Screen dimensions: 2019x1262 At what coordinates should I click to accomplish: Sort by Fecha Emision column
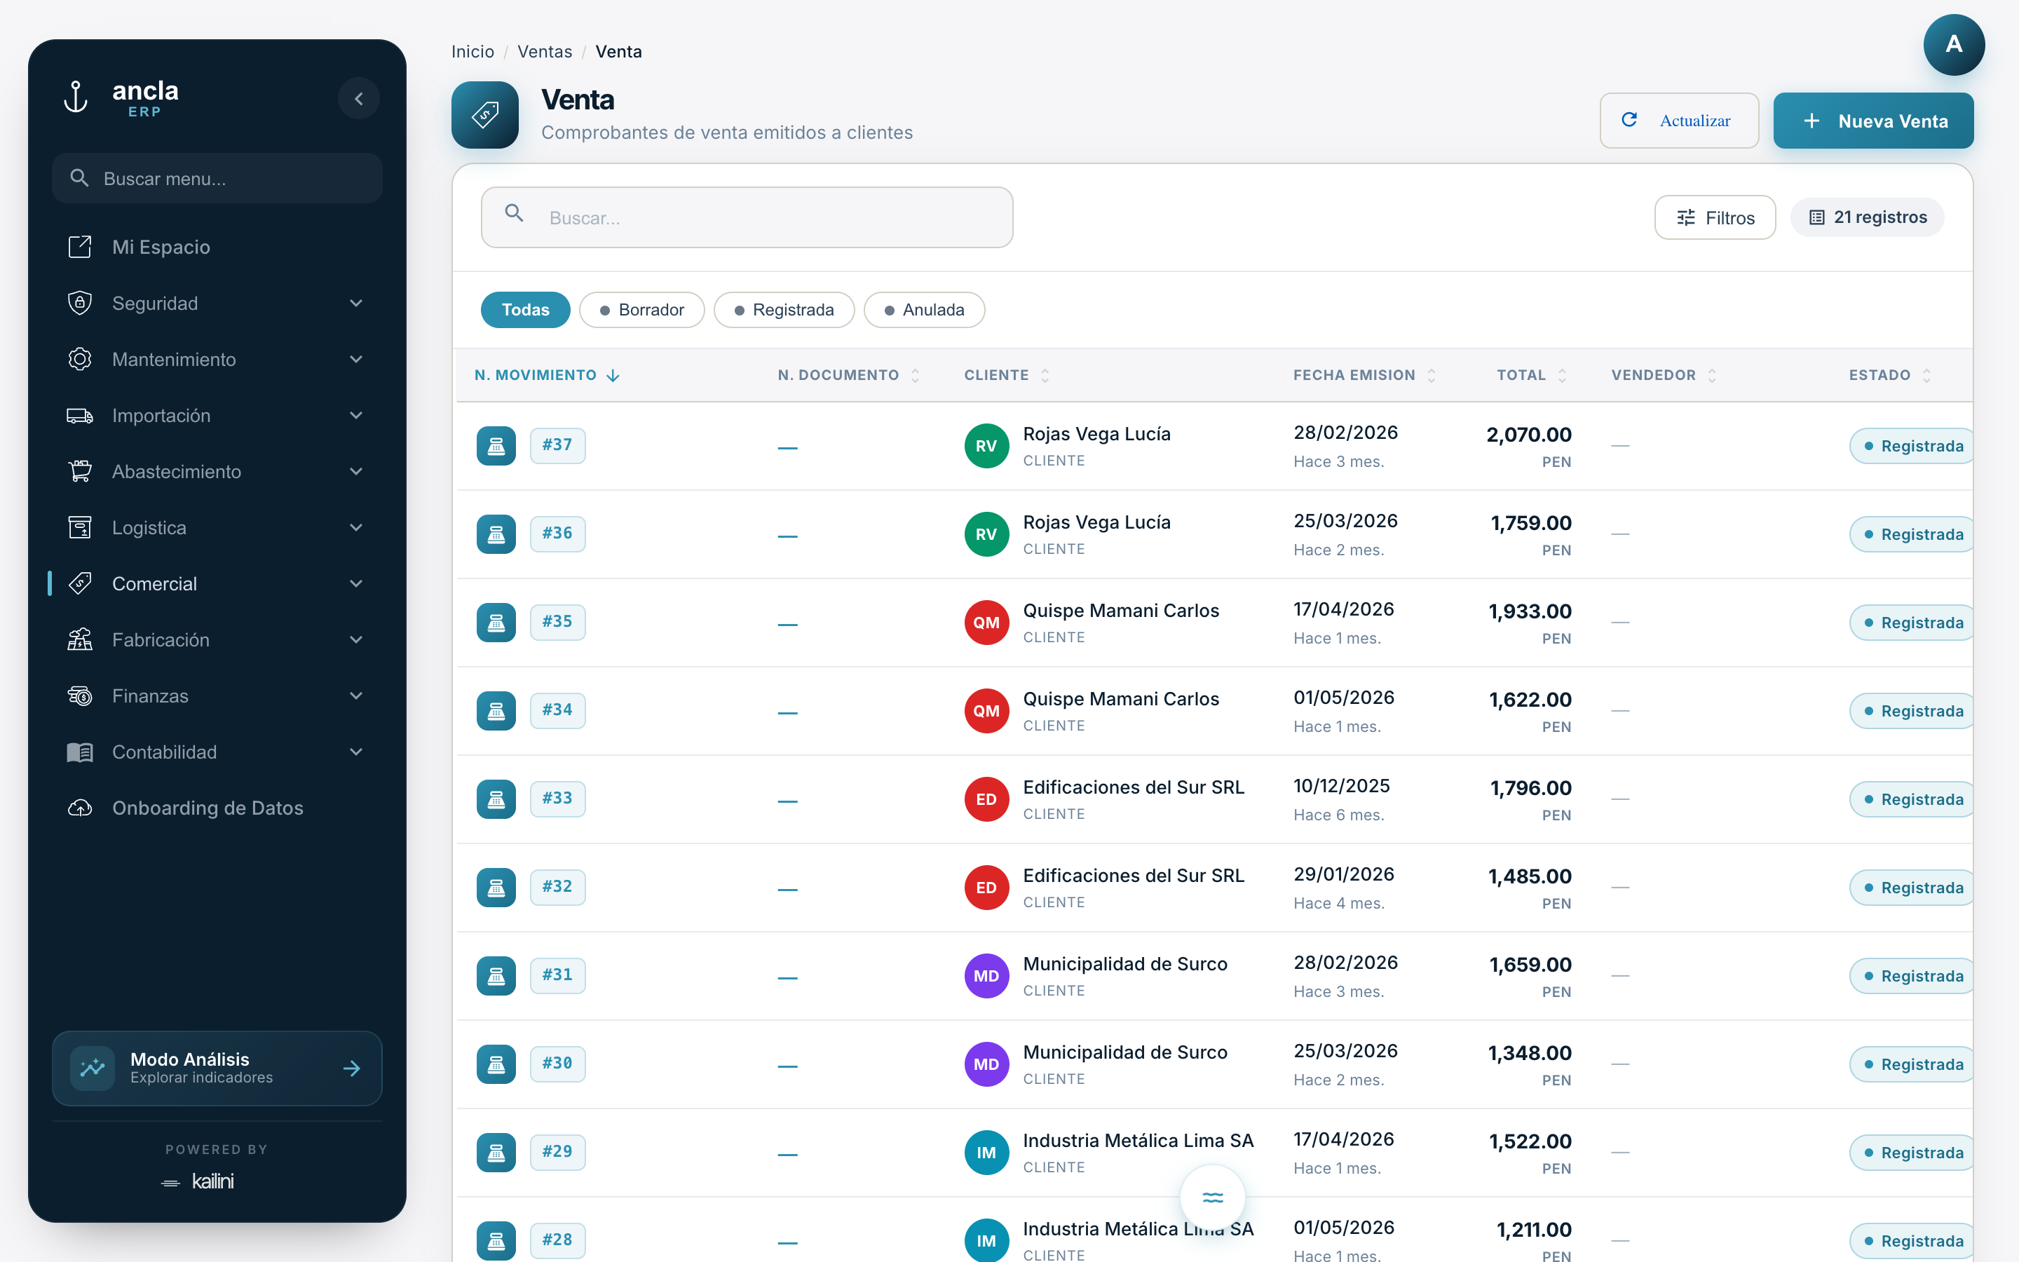pyautogui.click(x=1364, y=375)
